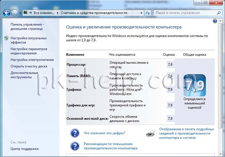Click the 7,9 score for Процессор
This screenshot has width=225, height=157.
[170, 65]
